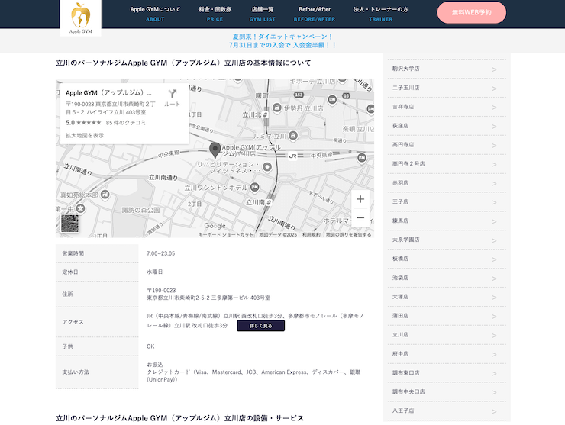565x425 pixels.
Task: Click the arrow beside 立川店
Action: click(x=495, y=336)
